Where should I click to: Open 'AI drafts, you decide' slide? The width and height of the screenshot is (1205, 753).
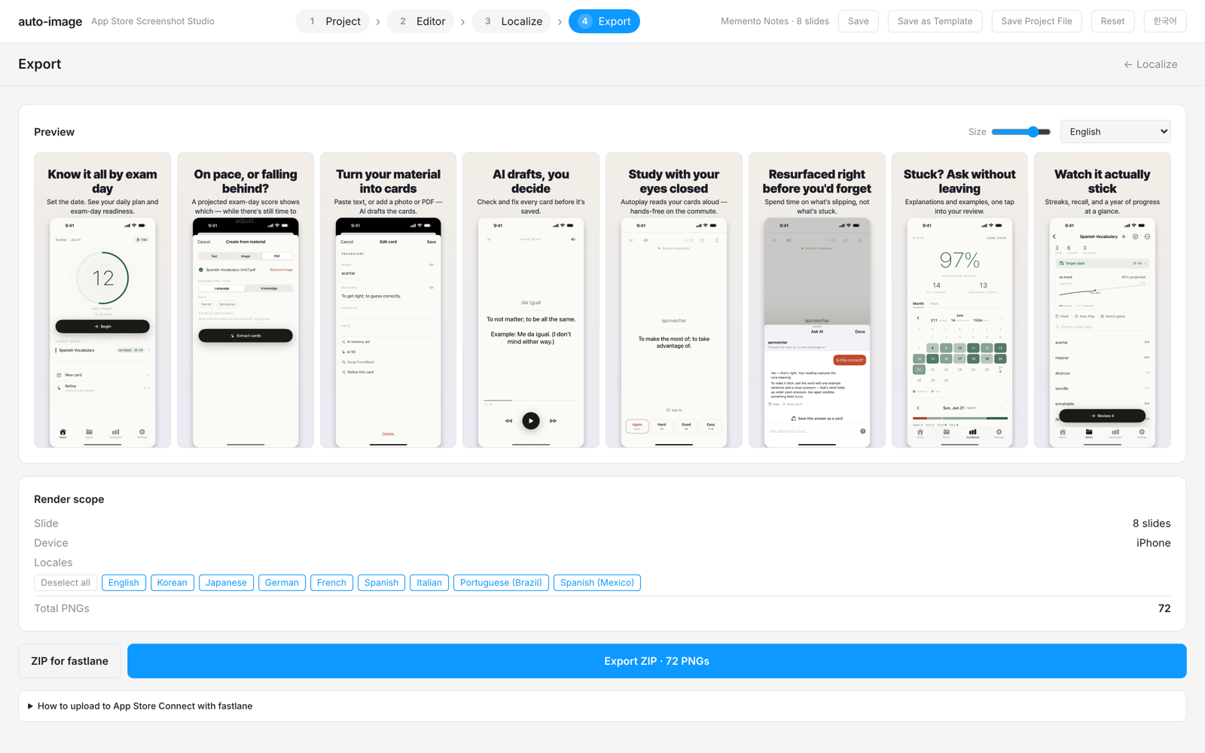[531, 300]
